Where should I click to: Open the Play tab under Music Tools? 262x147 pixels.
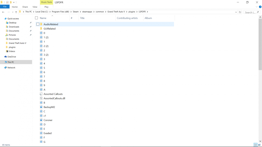point(46,7)
